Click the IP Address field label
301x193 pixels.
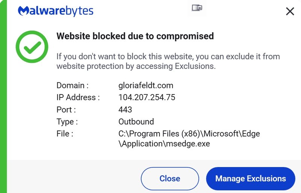(x=78, y=97)
